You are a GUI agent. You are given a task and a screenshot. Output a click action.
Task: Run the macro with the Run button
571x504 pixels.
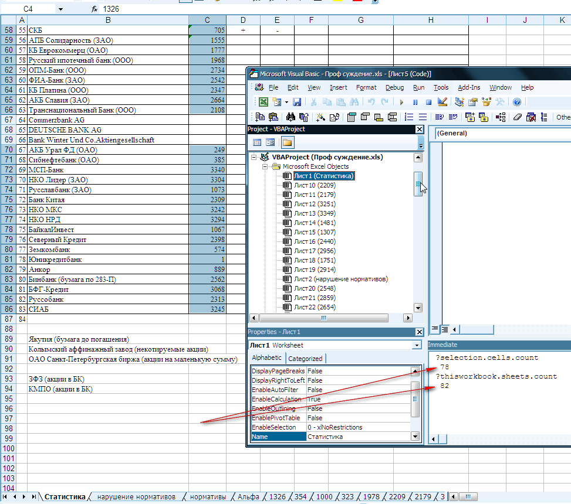[402, 102]
